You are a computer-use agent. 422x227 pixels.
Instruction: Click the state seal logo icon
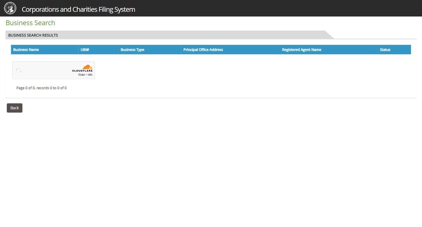(10, 8)
